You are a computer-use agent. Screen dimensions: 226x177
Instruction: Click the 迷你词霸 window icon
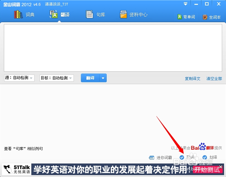click(151, 158)
